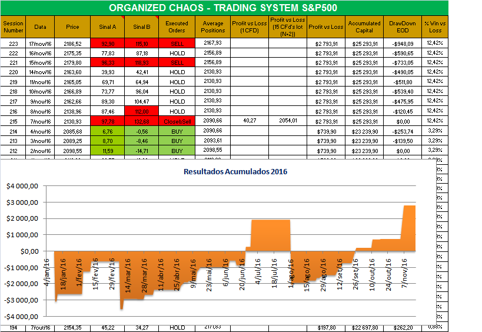Select average position cell 2167,93
Screen dimensions: 482x332
point(212,43)
